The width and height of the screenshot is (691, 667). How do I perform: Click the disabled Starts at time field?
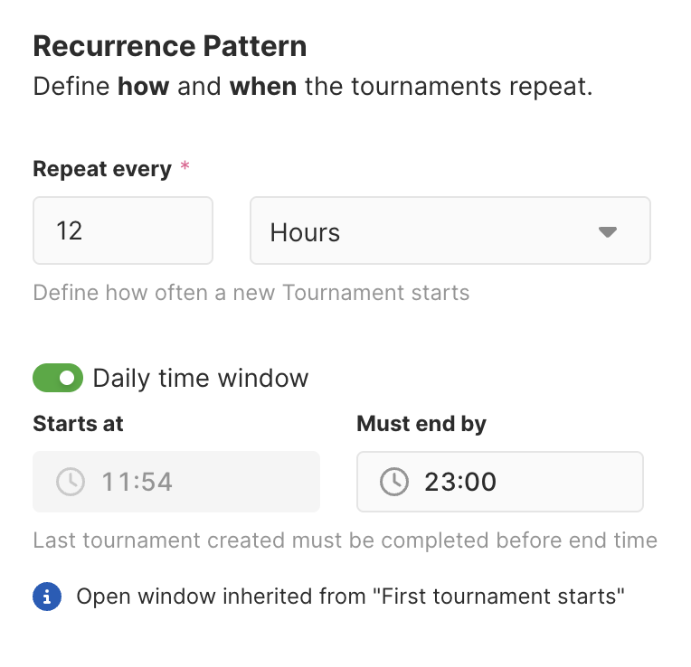coord(175,482)
